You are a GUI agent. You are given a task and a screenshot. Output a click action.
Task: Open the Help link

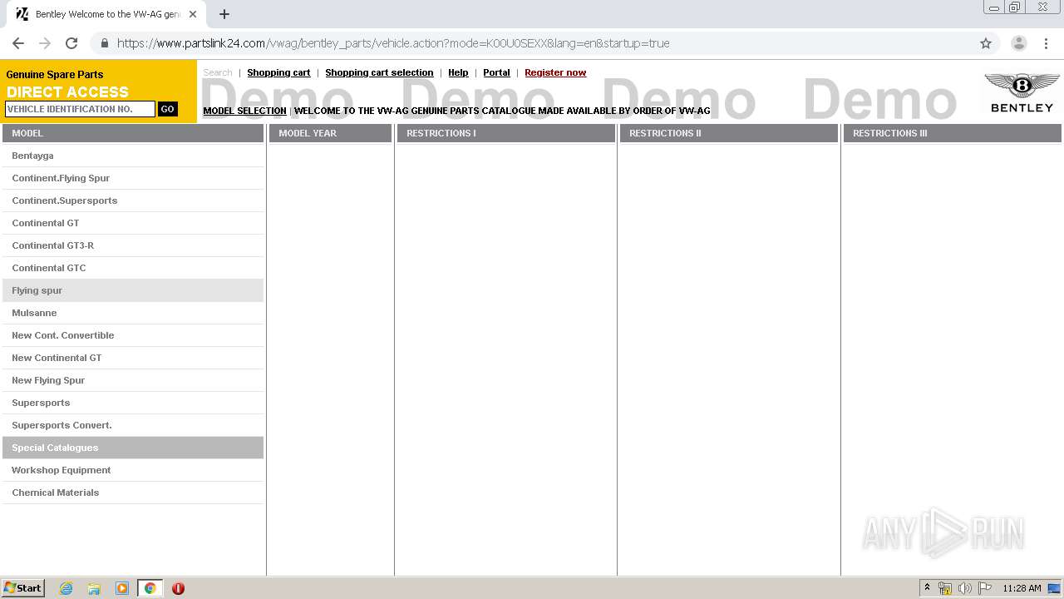(458, 72)
